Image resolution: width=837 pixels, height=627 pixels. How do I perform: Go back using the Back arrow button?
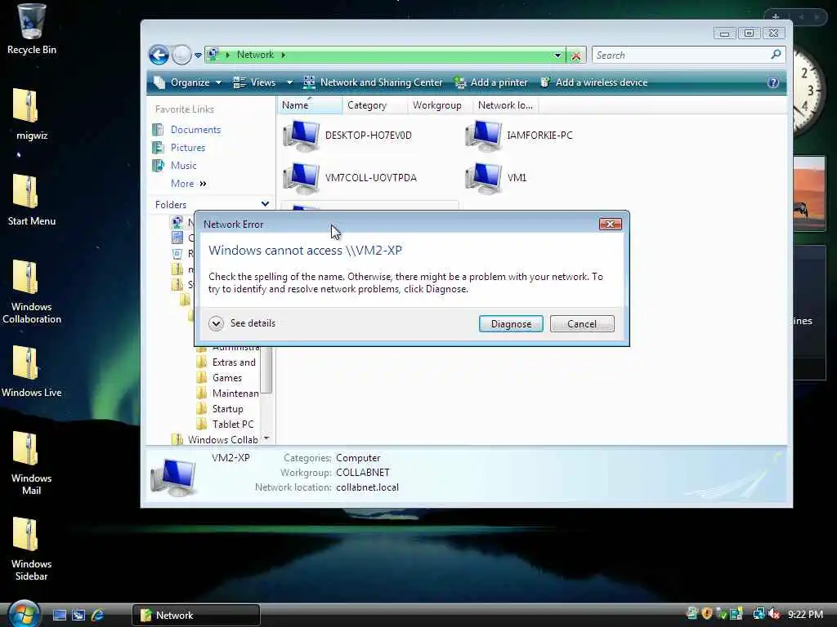click(159, 55)
